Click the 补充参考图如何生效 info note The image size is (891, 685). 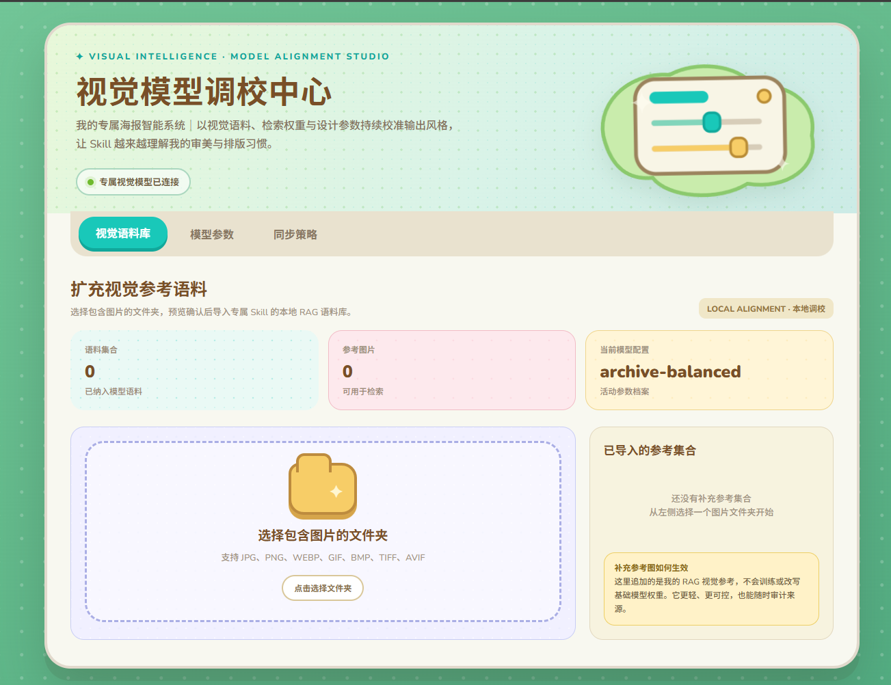coord(711,589)
